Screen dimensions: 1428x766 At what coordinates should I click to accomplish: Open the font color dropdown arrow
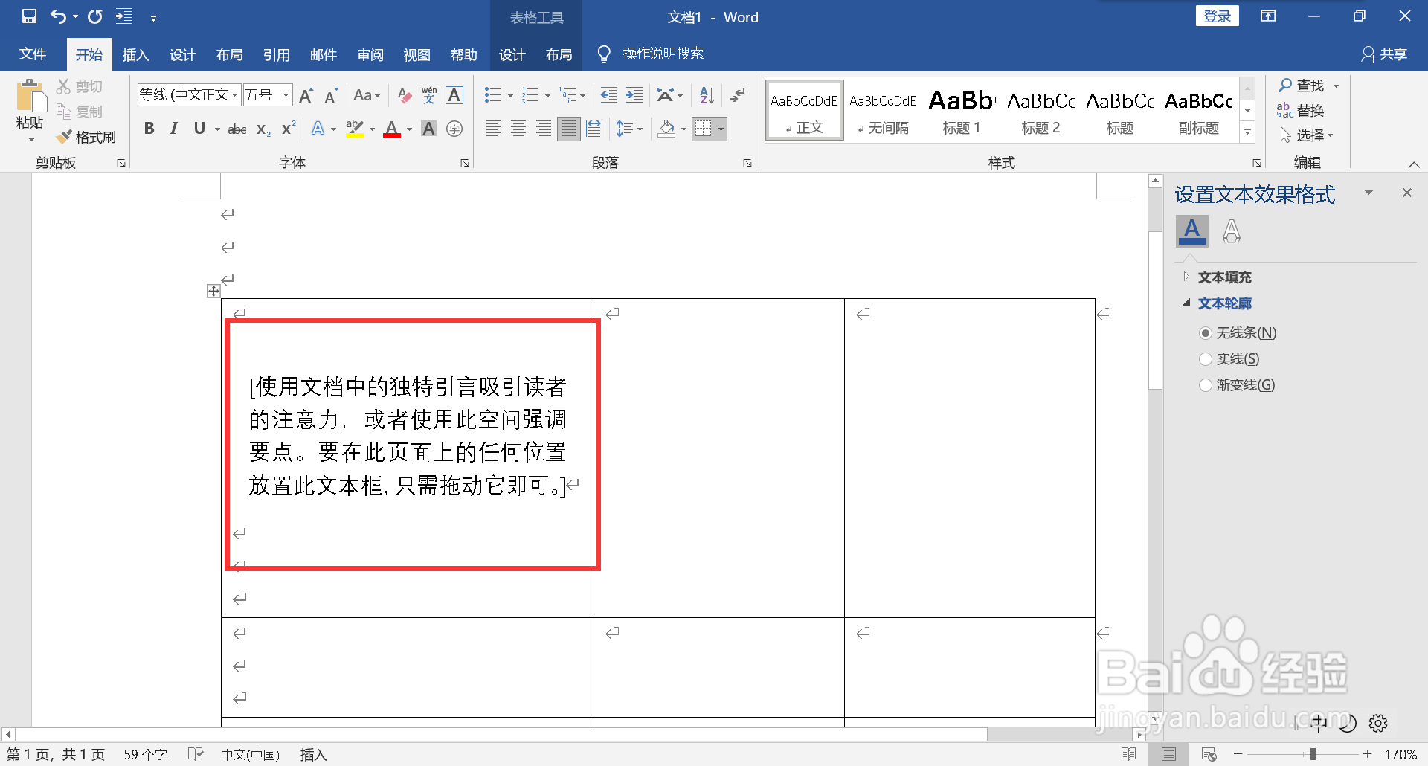coord(408,129)
